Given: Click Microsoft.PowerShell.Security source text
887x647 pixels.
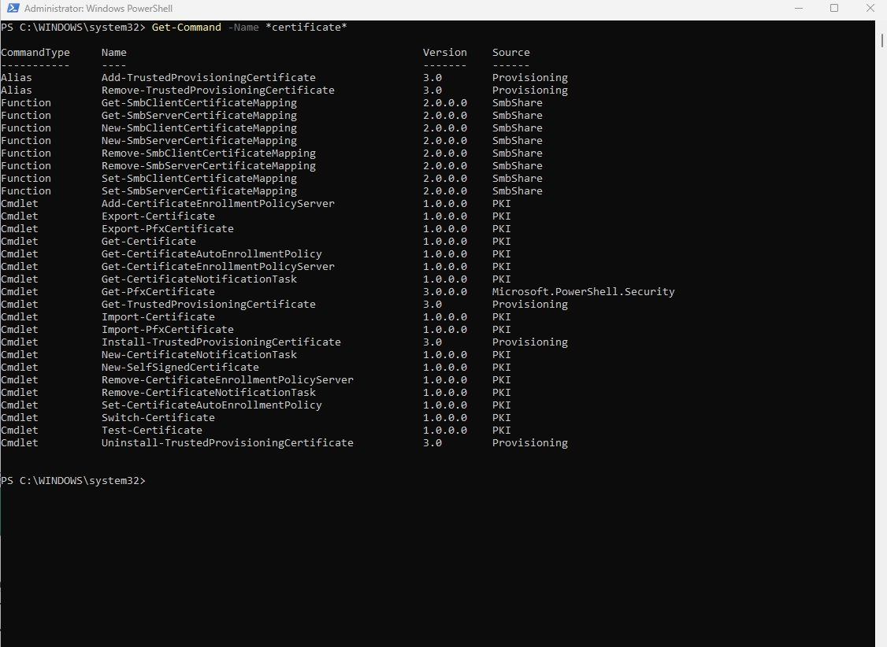Looking at the screenshot, I should (583, 291).
